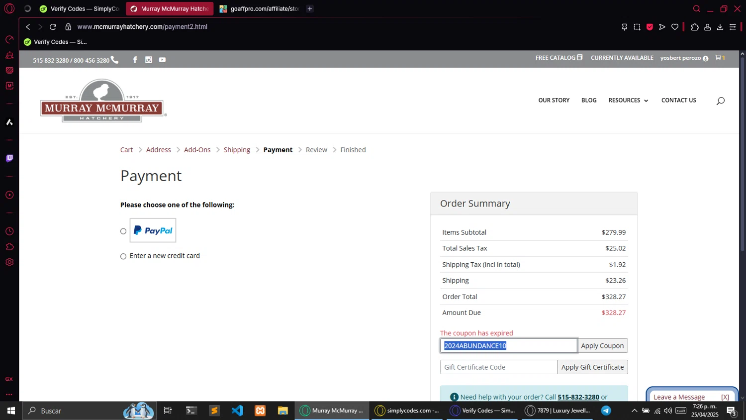Visit the hatchery's Instagram icon
This screenshot has width=746, height=420.
click(x=148, y=60)
